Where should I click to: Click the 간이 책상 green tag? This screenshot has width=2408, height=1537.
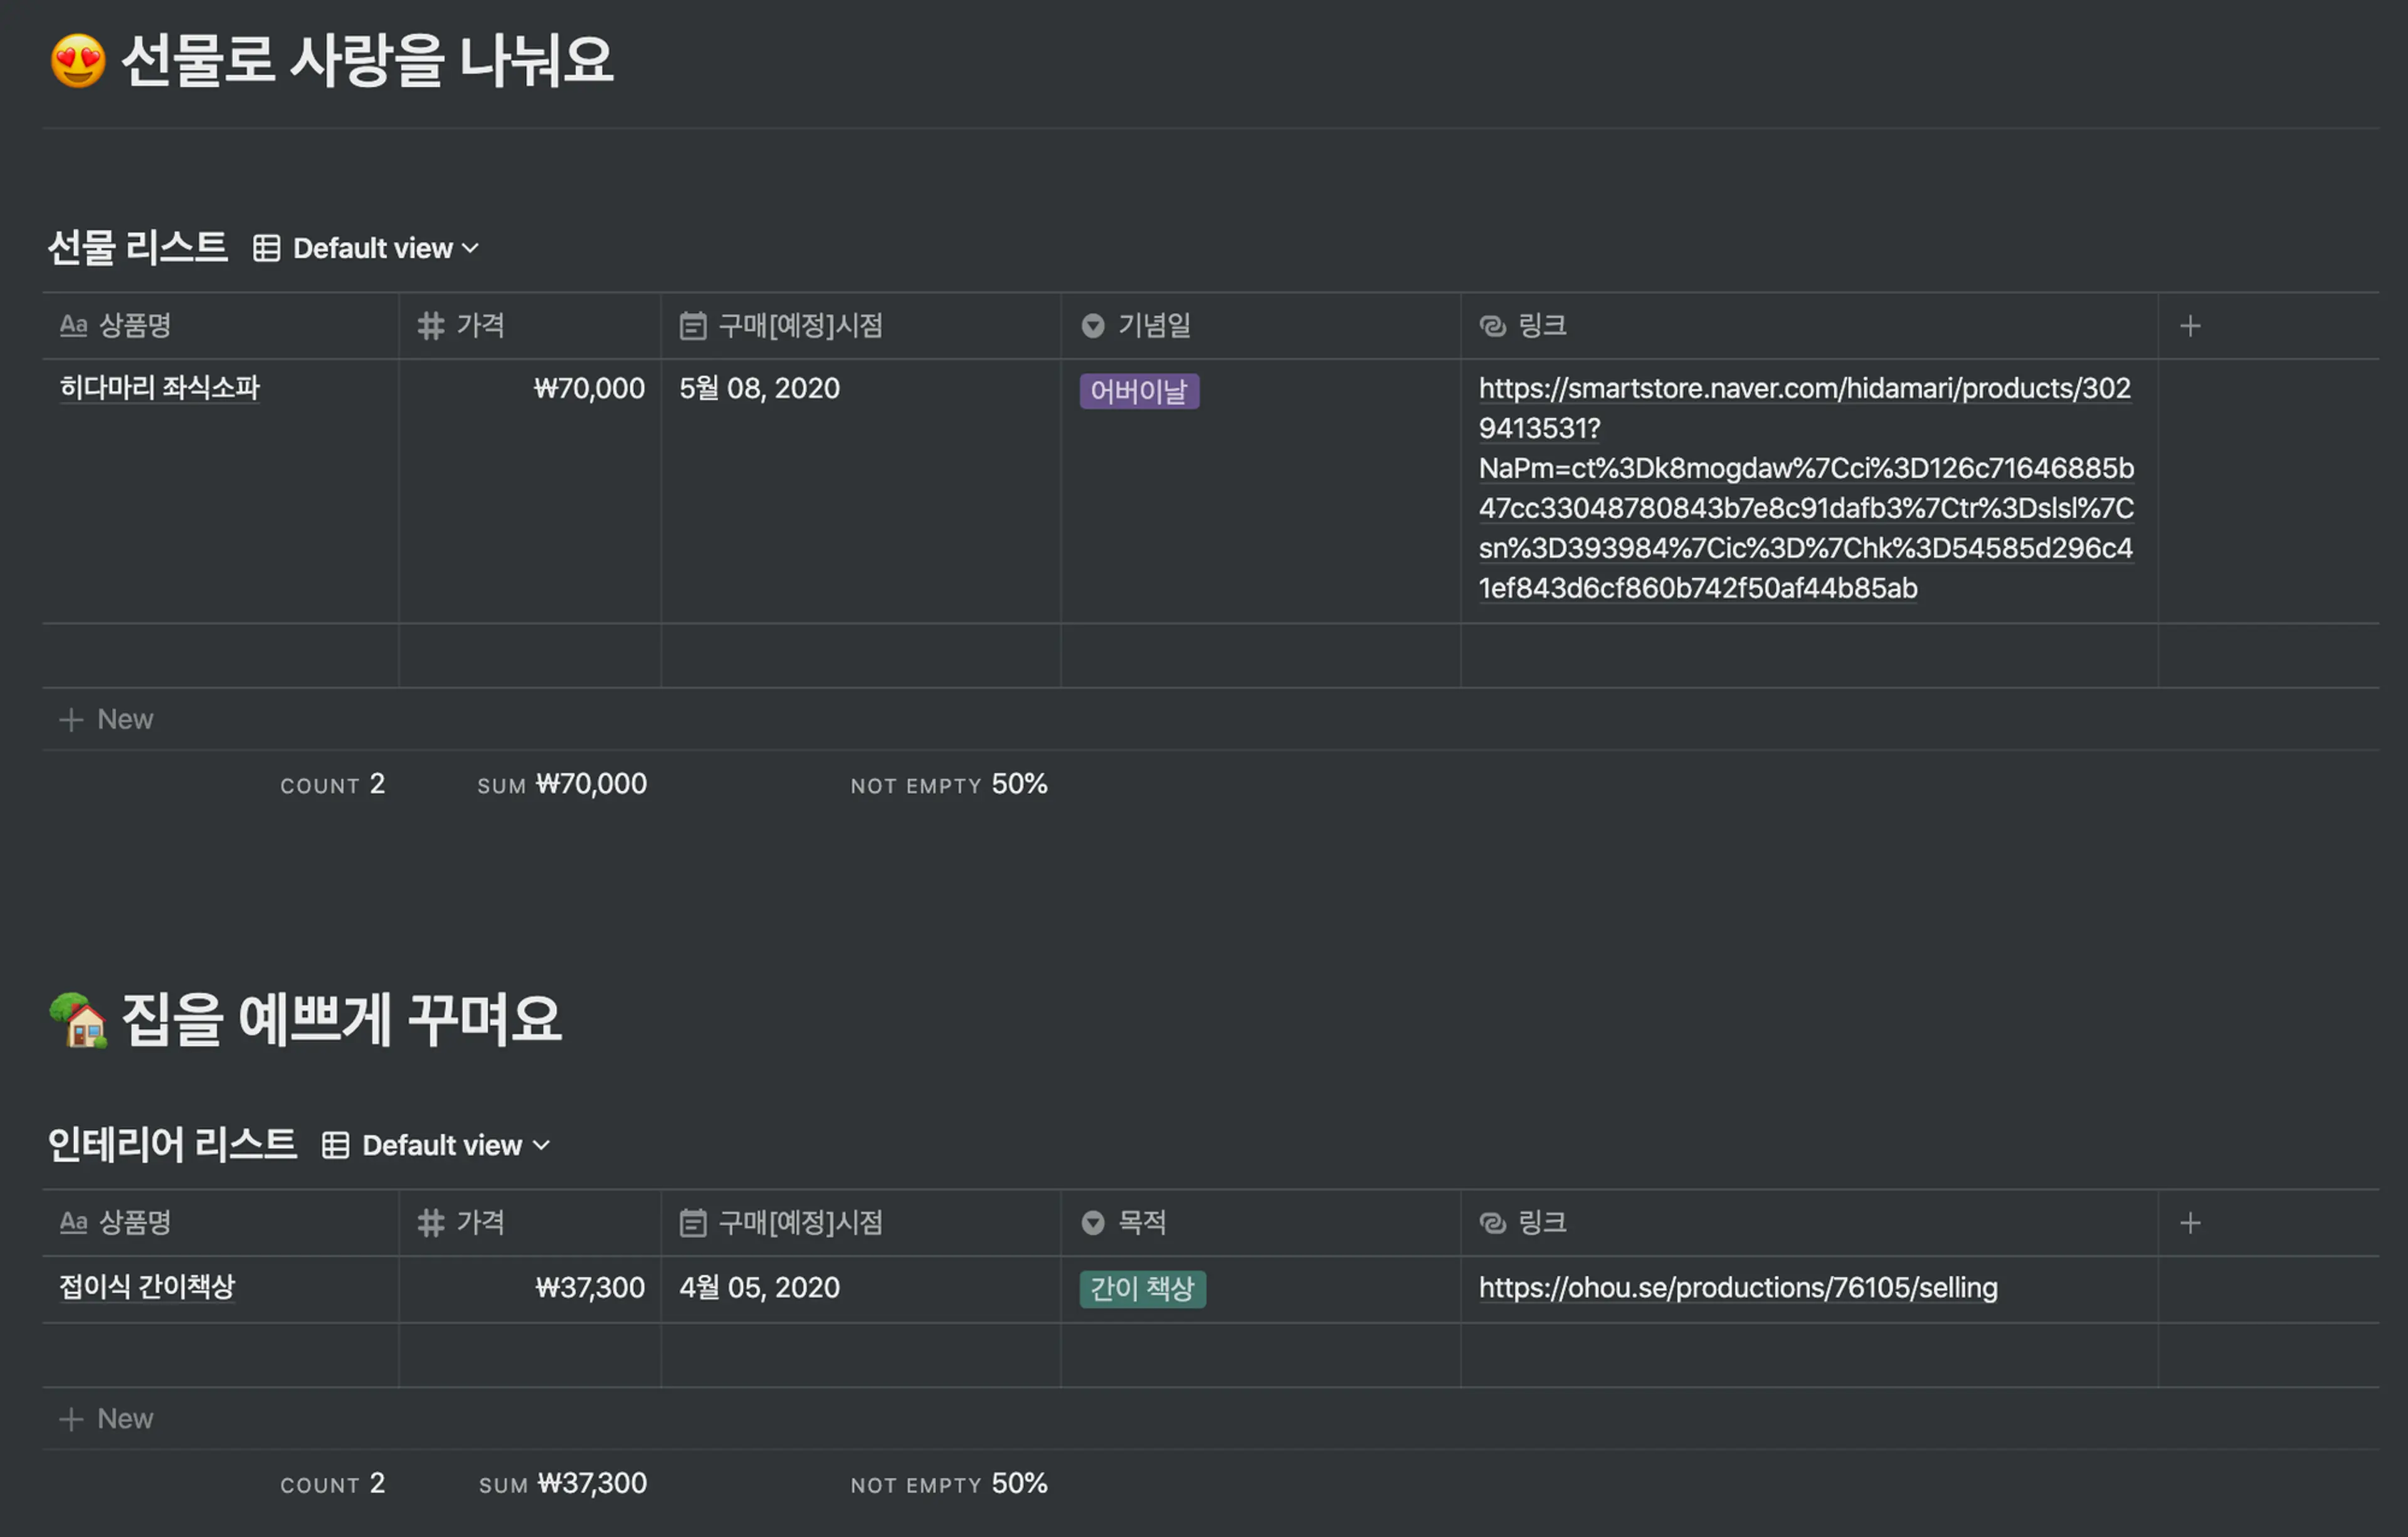coord(1142,1289)
